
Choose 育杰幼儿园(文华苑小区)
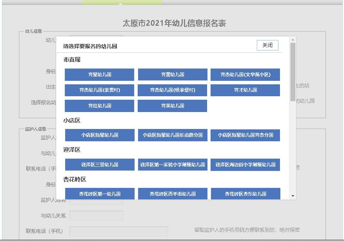(245, 75)
